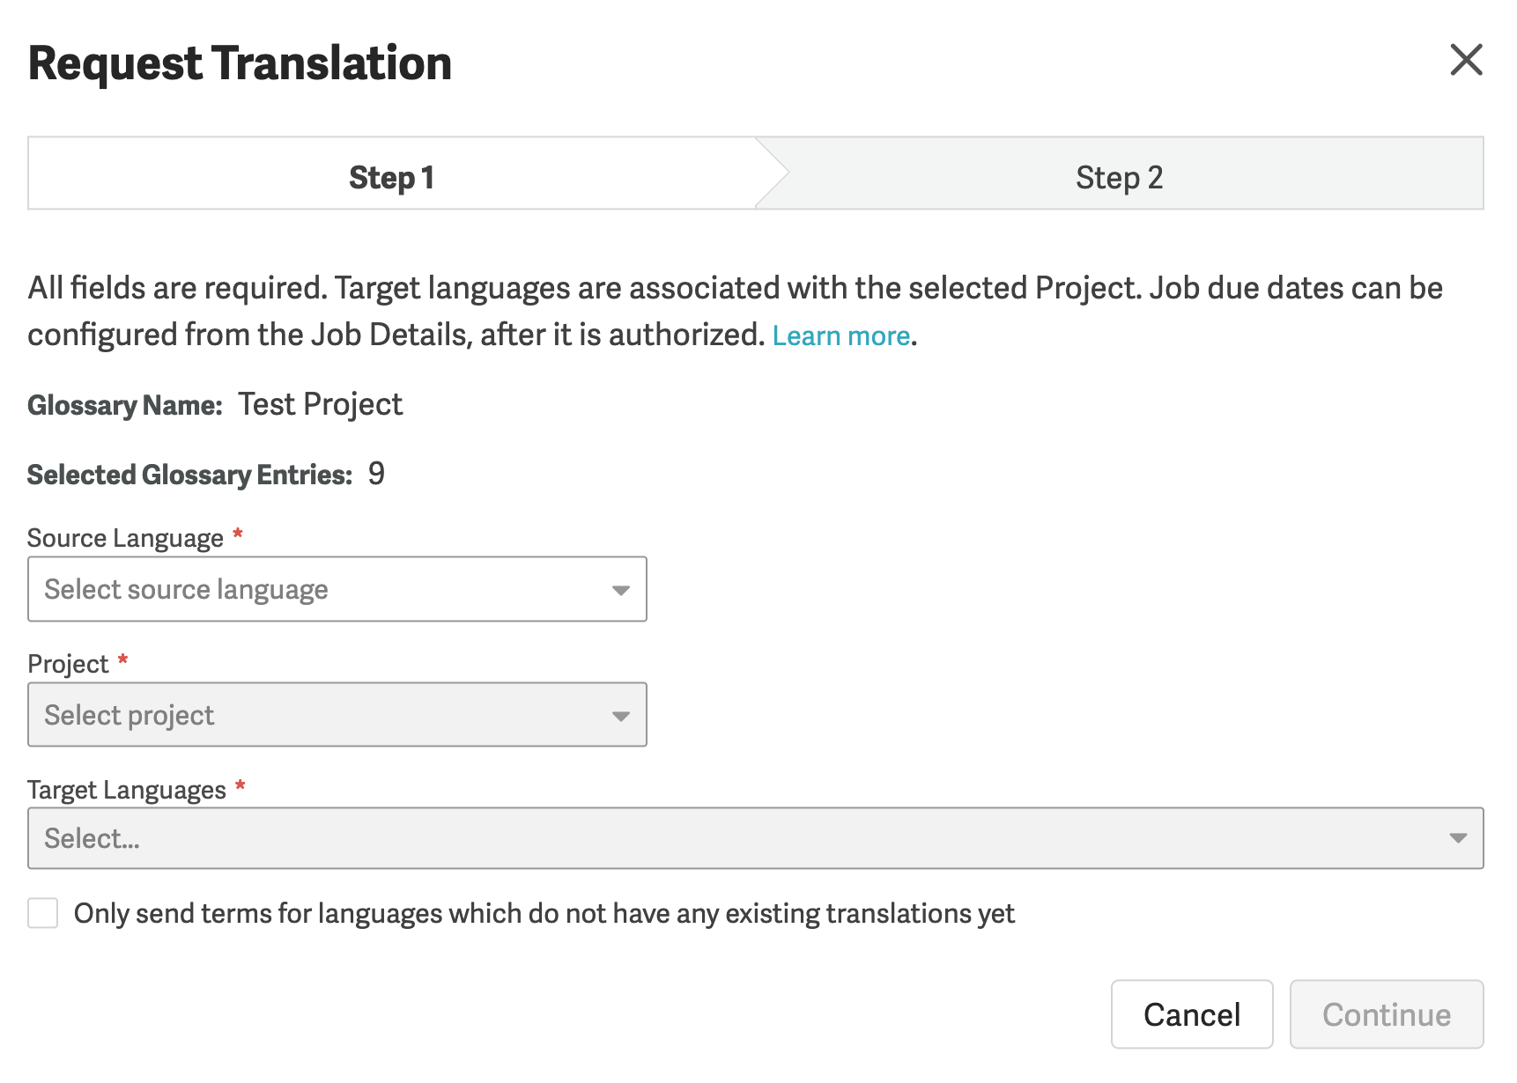Enable only send terms without existing translations
Screen dimensions: 1517x1083
43,913
